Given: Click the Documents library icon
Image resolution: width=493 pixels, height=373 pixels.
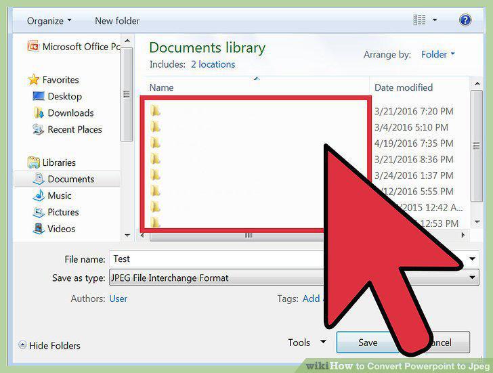Looking at the screenshot, I should pos(39,179).
